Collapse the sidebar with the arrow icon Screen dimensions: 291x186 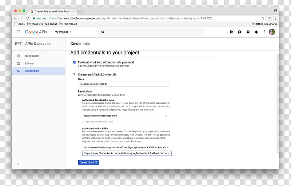point(18,164)
